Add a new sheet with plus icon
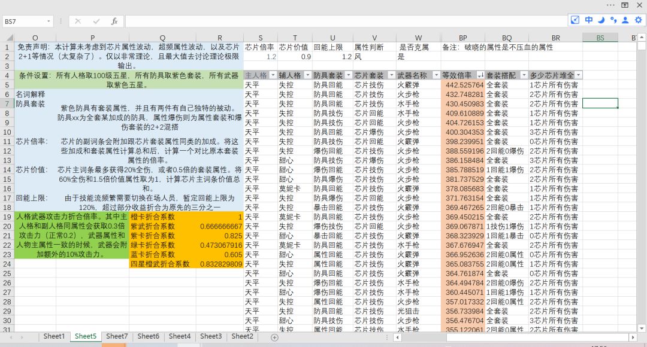The width and height of the screenshot is (647, 347). point(274,337)
